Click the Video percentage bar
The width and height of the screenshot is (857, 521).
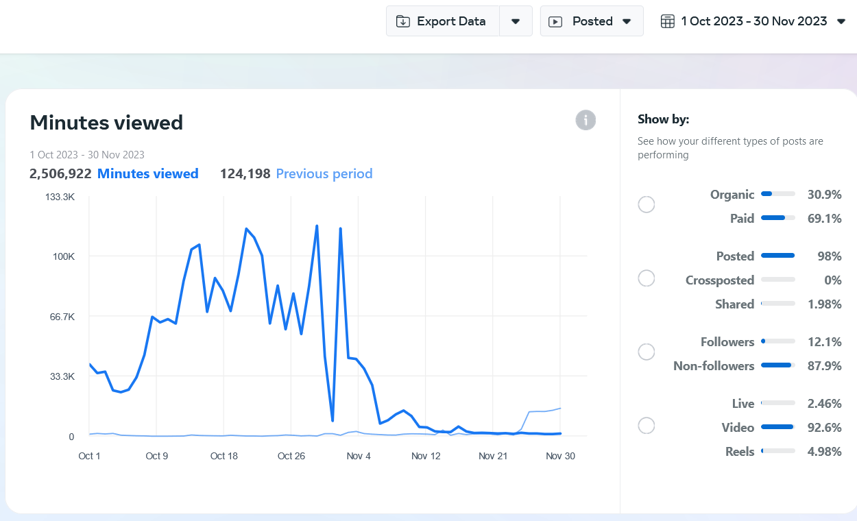777,428
